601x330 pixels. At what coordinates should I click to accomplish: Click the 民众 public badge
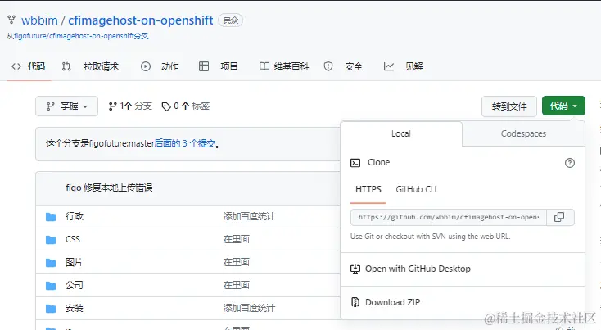[230, 20]
